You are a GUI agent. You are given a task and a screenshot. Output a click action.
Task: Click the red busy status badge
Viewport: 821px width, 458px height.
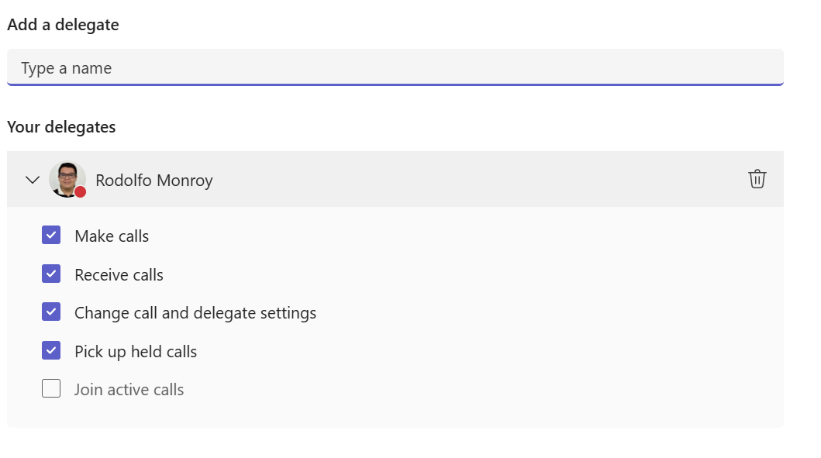point(81,191)
